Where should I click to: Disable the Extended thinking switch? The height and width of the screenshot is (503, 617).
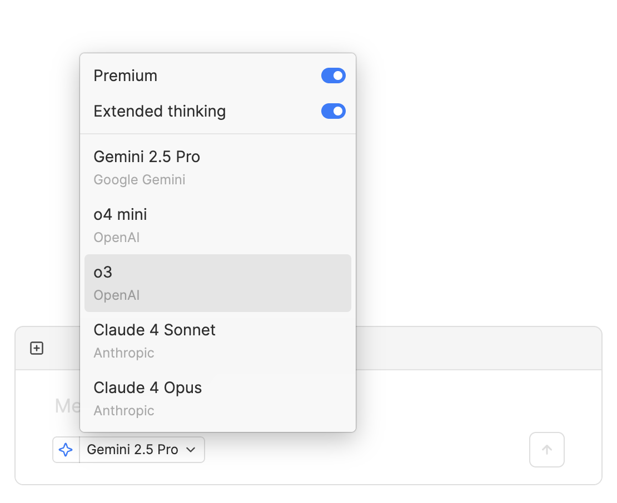334,111
